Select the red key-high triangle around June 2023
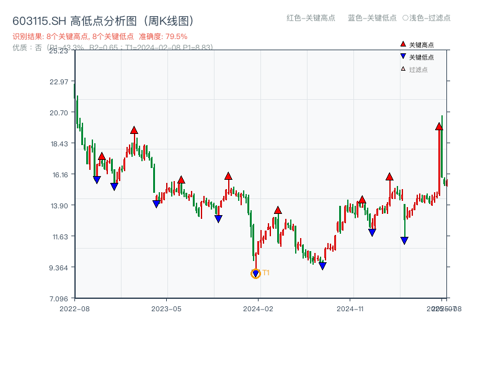 (181, 180)
